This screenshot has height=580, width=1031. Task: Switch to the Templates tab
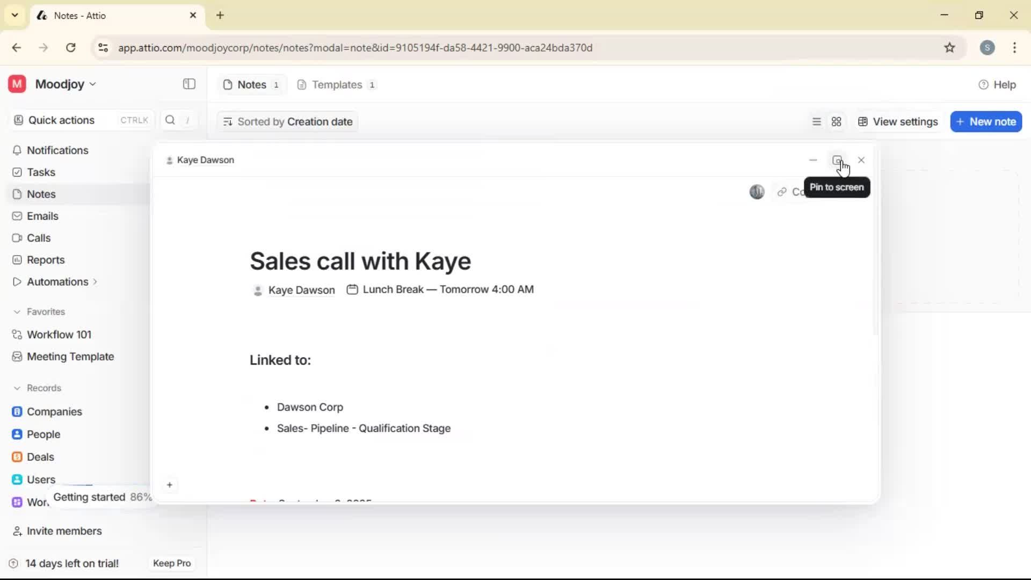[x=336, y=84]
